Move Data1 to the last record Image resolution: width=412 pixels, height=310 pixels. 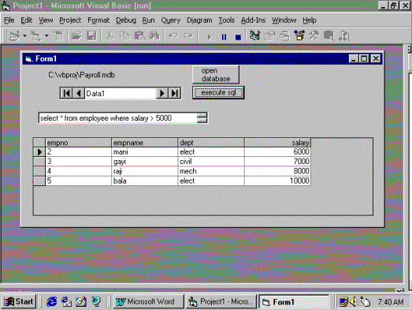174,93
